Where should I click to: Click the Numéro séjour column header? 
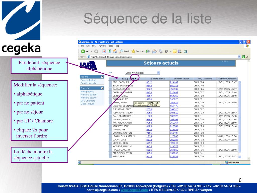181,79
